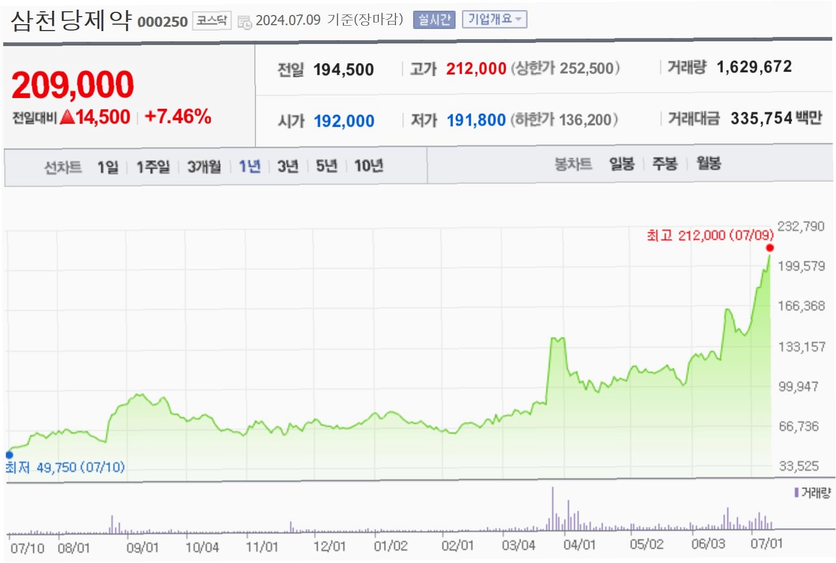Click the 하한가 136,200 lower limit text
This screenshot has height=563, width=836.
(564, 120)
